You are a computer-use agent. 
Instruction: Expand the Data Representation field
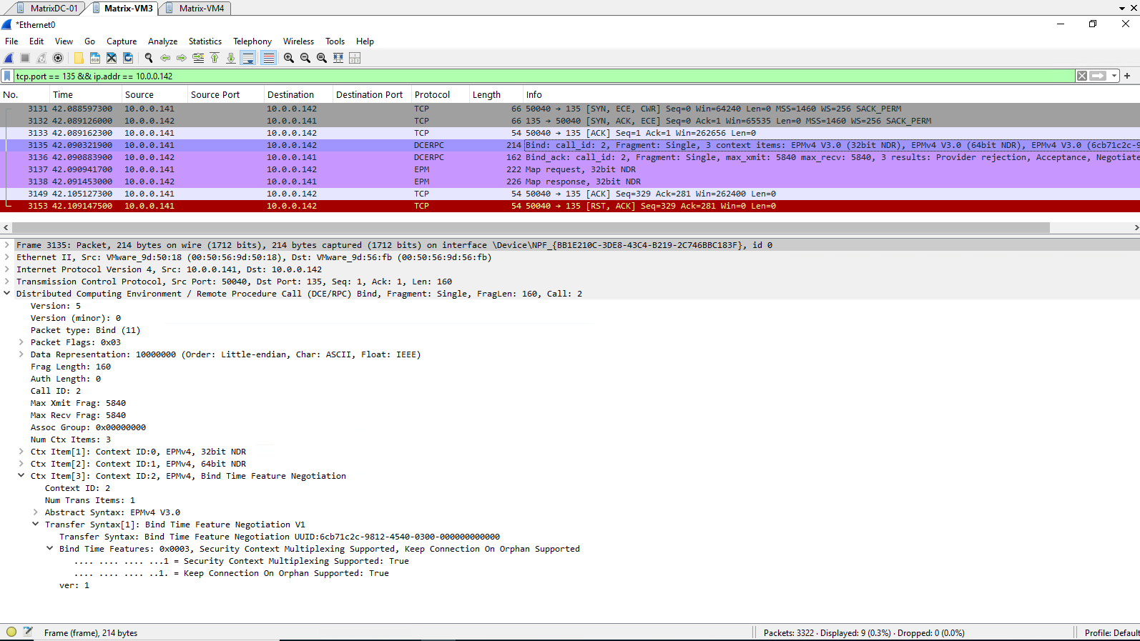click(21, 354)
